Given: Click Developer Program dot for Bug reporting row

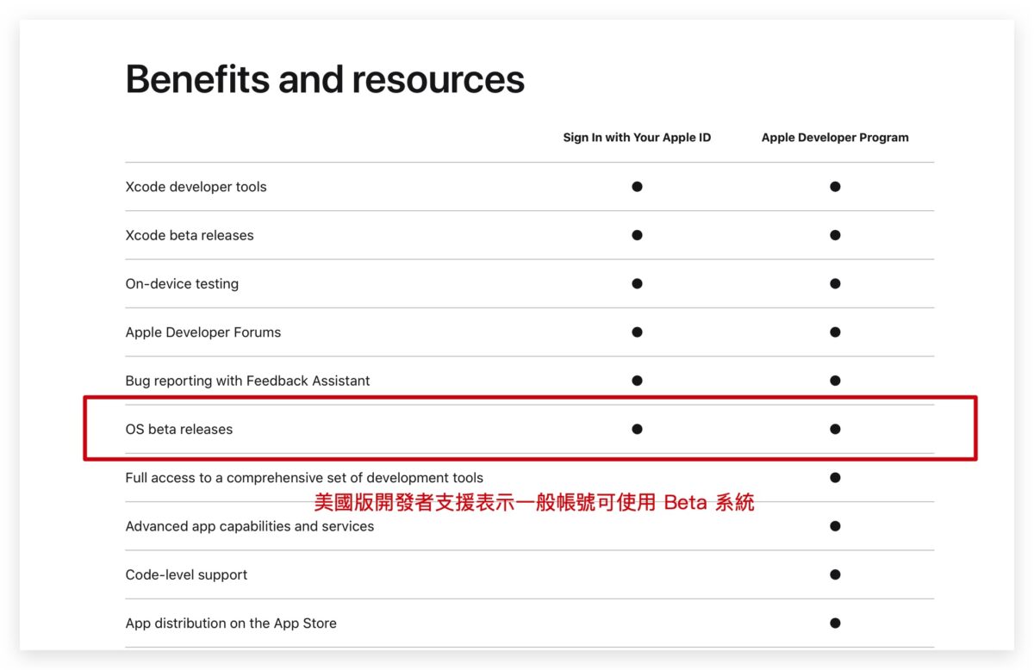Looking at the screenshot, I should 835,381.
